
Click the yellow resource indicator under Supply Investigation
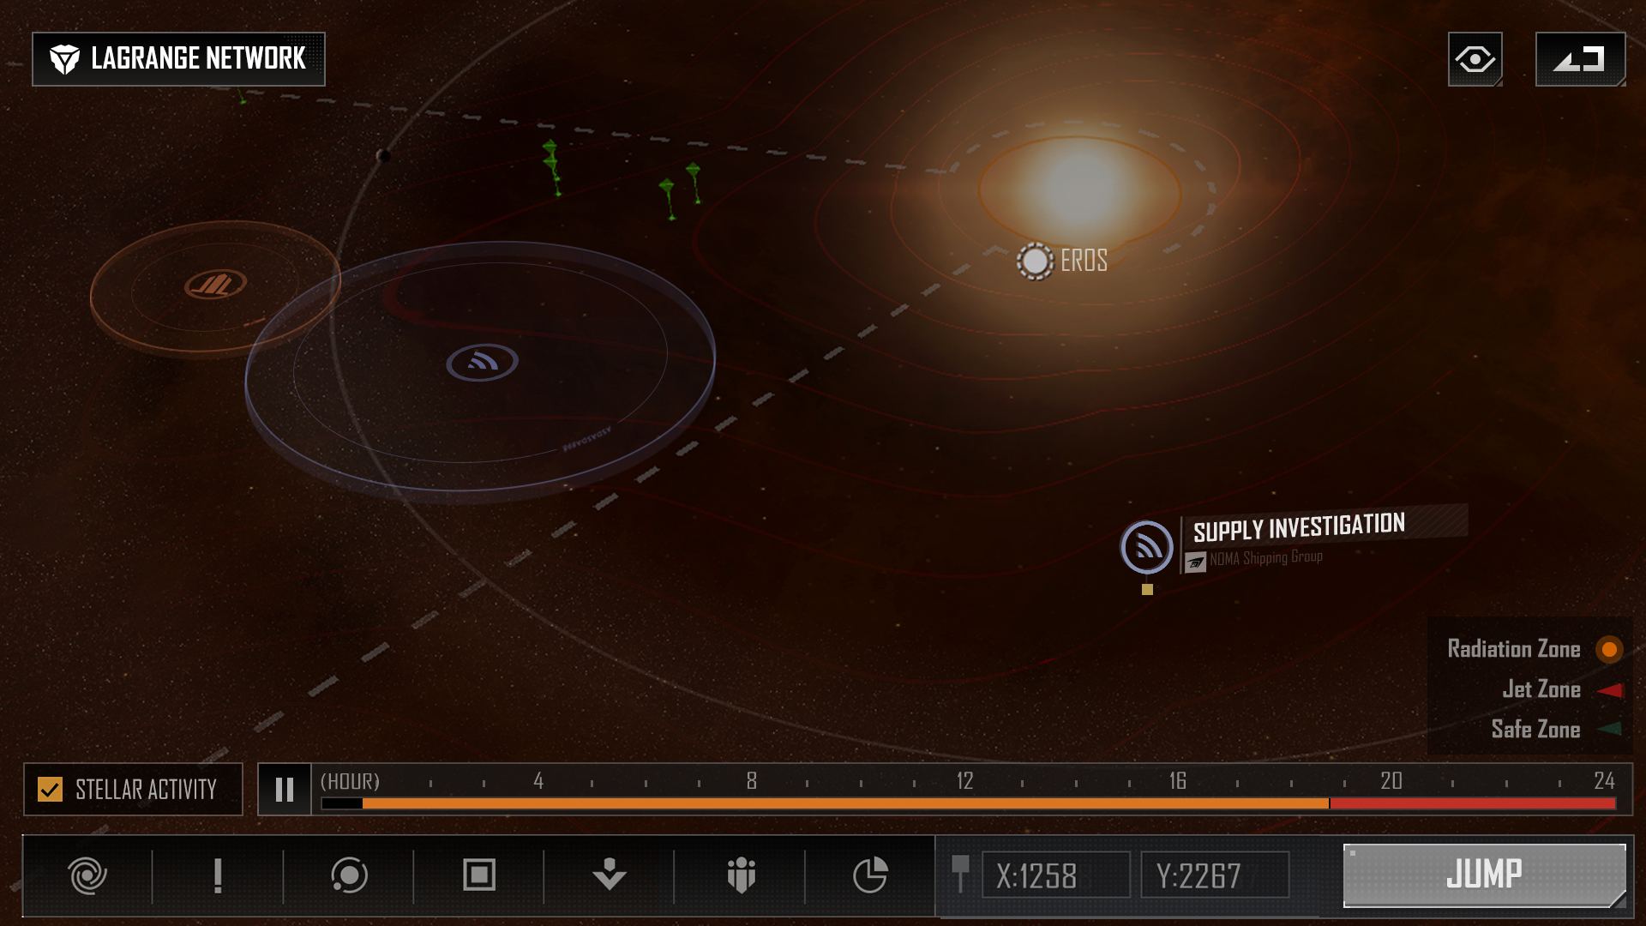1146,589
